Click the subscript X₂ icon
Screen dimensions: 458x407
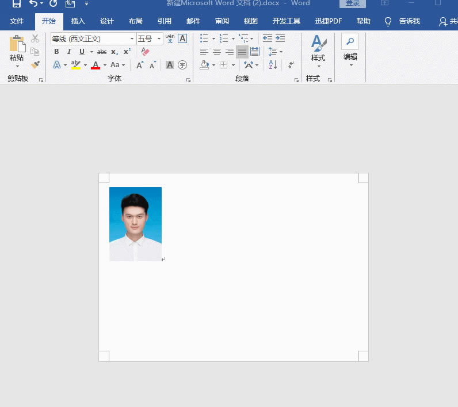pos(114,52)
